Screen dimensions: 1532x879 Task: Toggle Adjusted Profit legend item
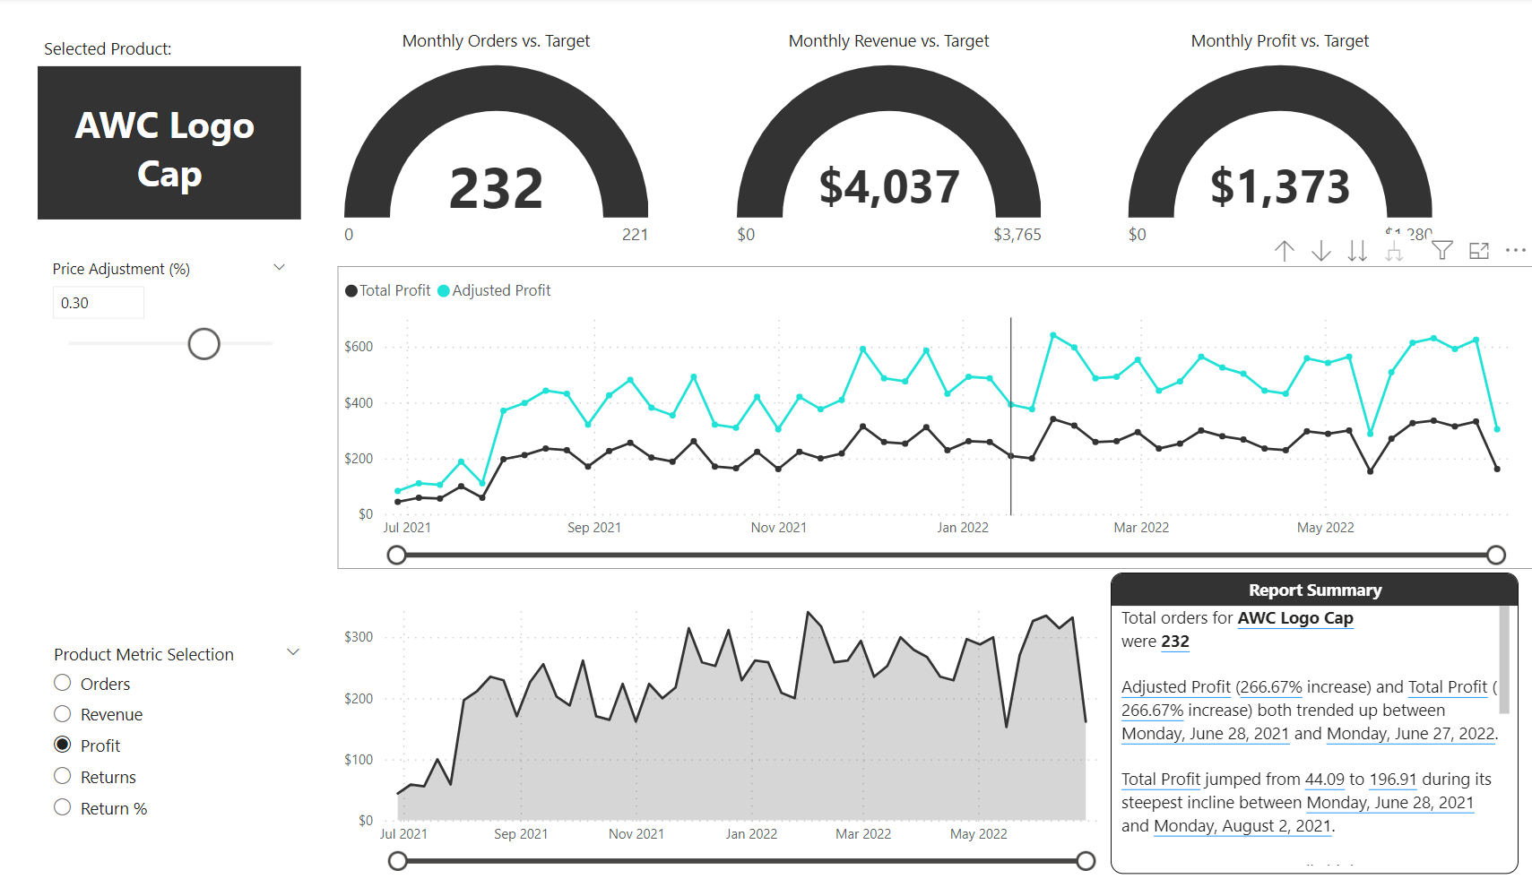494,290
